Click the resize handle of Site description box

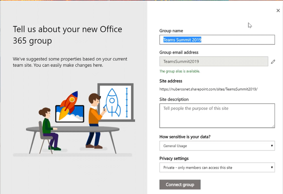(x=273, y=126)
